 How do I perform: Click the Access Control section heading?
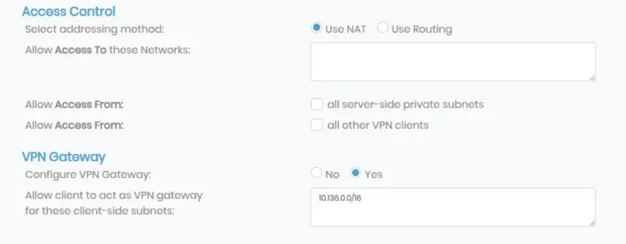click(68, 11)
